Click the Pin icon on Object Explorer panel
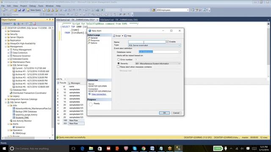 tap(50, 20)
